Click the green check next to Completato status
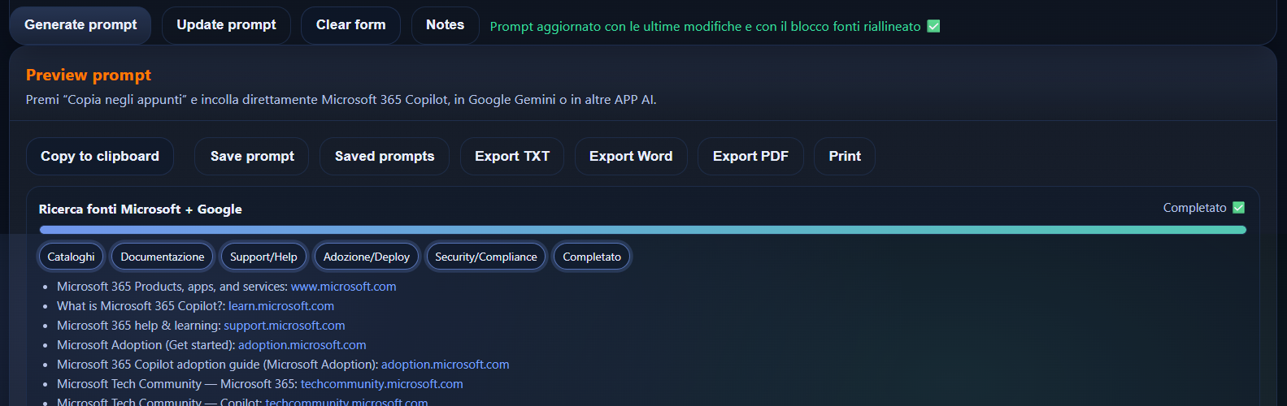 pyautogui.click(x=1238, y=208)
